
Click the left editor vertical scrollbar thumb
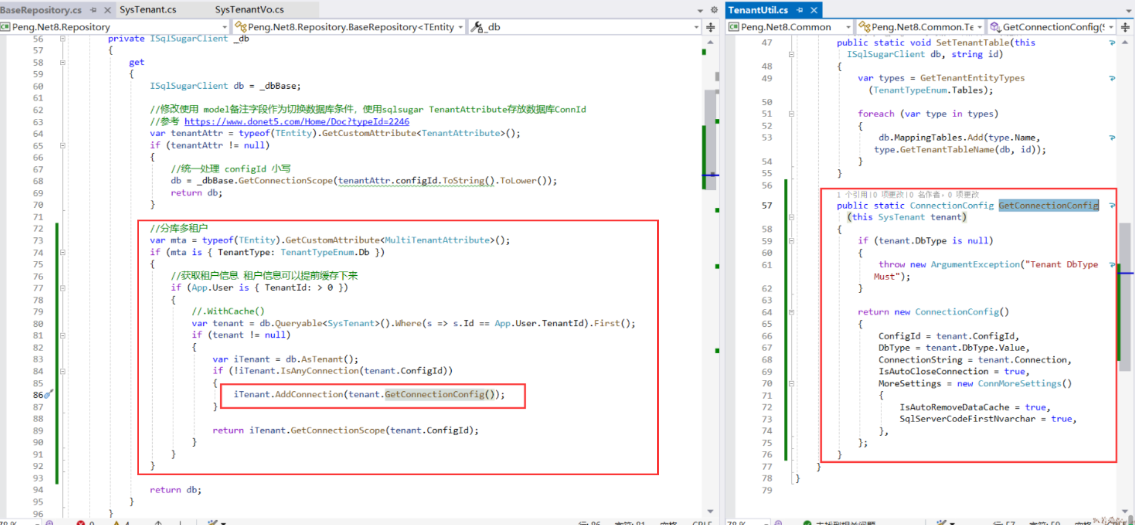[710, 139]
